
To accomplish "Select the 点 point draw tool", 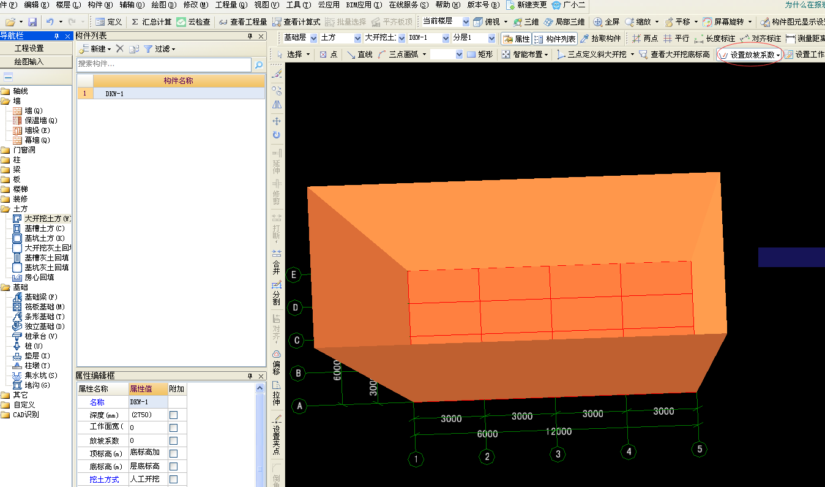I will tap(328, 55).
